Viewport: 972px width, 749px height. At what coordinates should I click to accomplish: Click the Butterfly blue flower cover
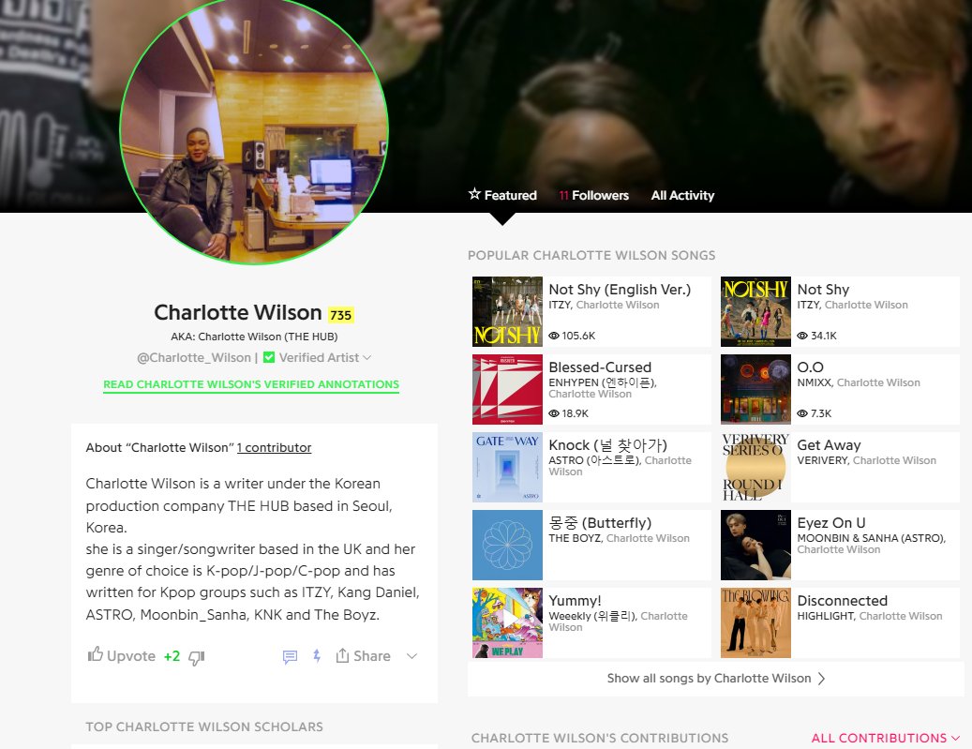[x=507, y=545]
